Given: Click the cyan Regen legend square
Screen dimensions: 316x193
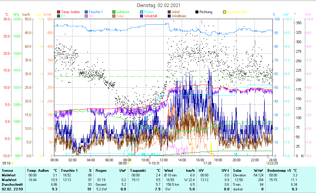Looking at the screenshot, I should pyautogui.click(x=142, y=12).
